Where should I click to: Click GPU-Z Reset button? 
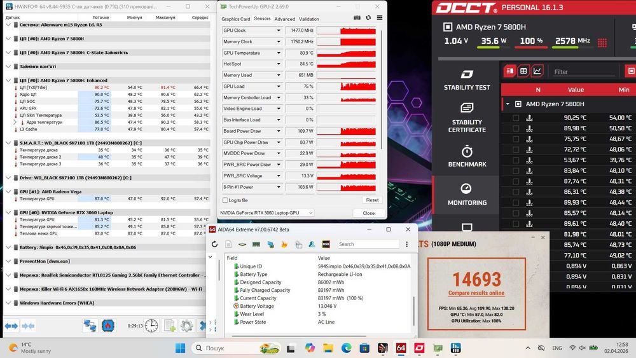coord(372,200)
